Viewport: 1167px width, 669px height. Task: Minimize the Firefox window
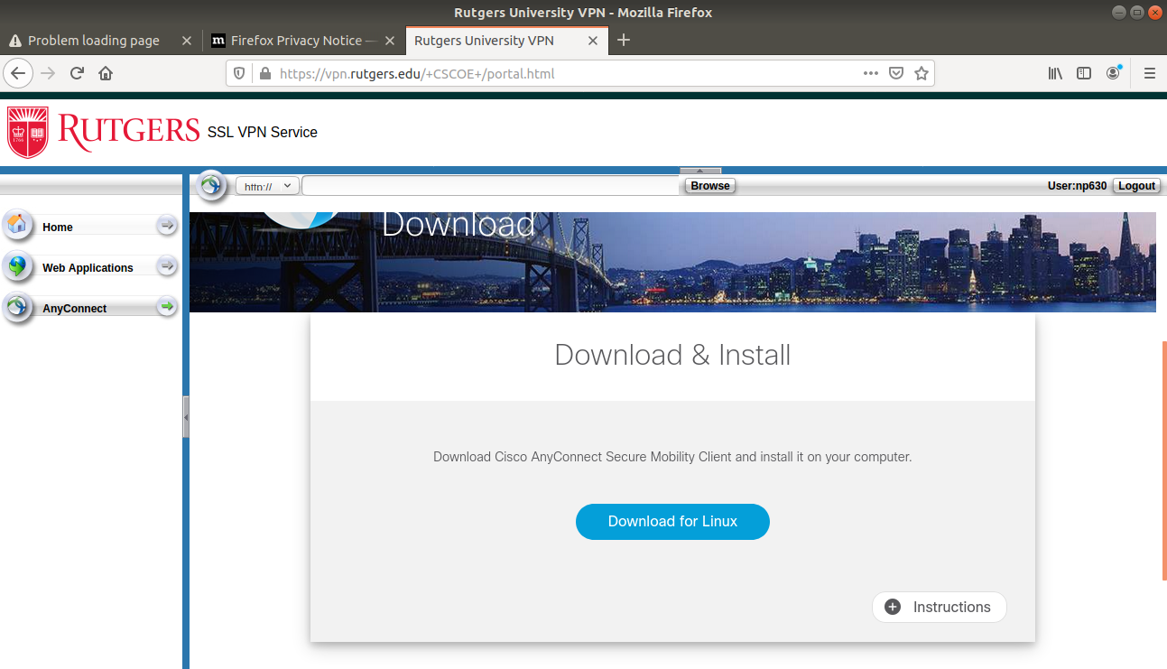click(1119, 13)
